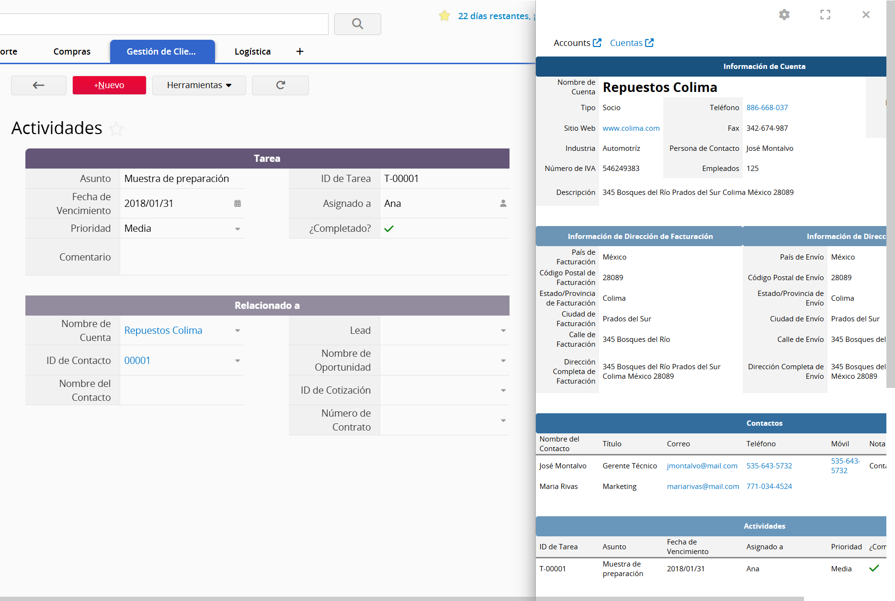This screenshot has width=895, height=601.
Task: Expand side panel to full screen
Action: pyautogui.click(x=825, y=15)
